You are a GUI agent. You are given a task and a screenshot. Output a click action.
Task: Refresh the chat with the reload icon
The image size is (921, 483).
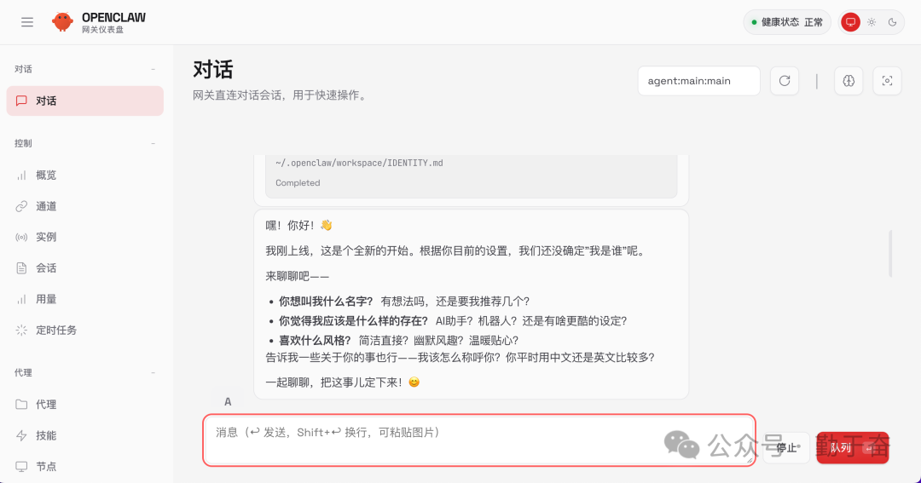[x=785, y=81]
